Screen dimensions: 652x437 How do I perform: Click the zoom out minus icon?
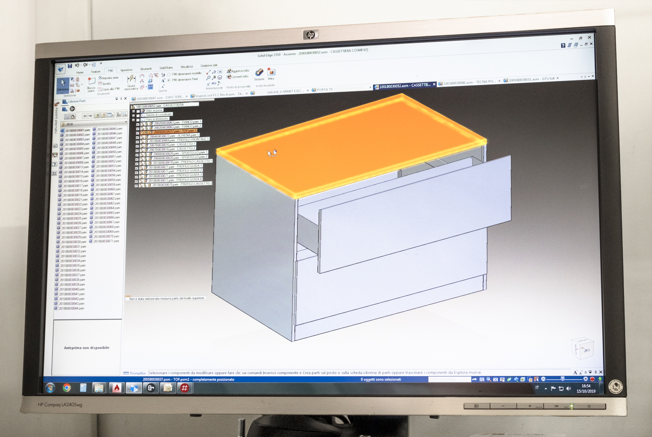543,379
